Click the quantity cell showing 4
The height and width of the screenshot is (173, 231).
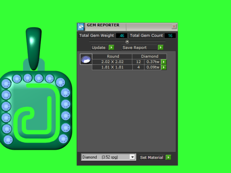coord(139,67)
